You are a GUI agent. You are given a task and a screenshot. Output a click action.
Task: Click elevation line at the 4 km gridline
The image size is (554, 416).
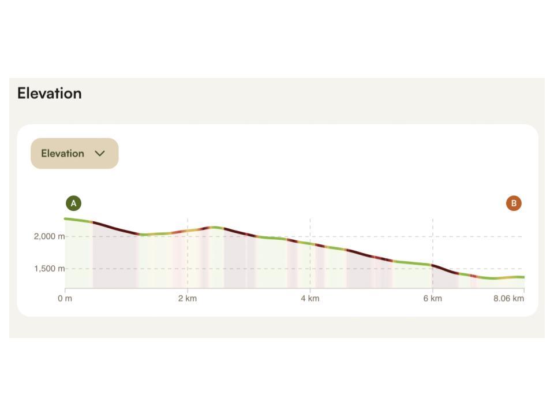pyautogui.click(x=310, y=244)
